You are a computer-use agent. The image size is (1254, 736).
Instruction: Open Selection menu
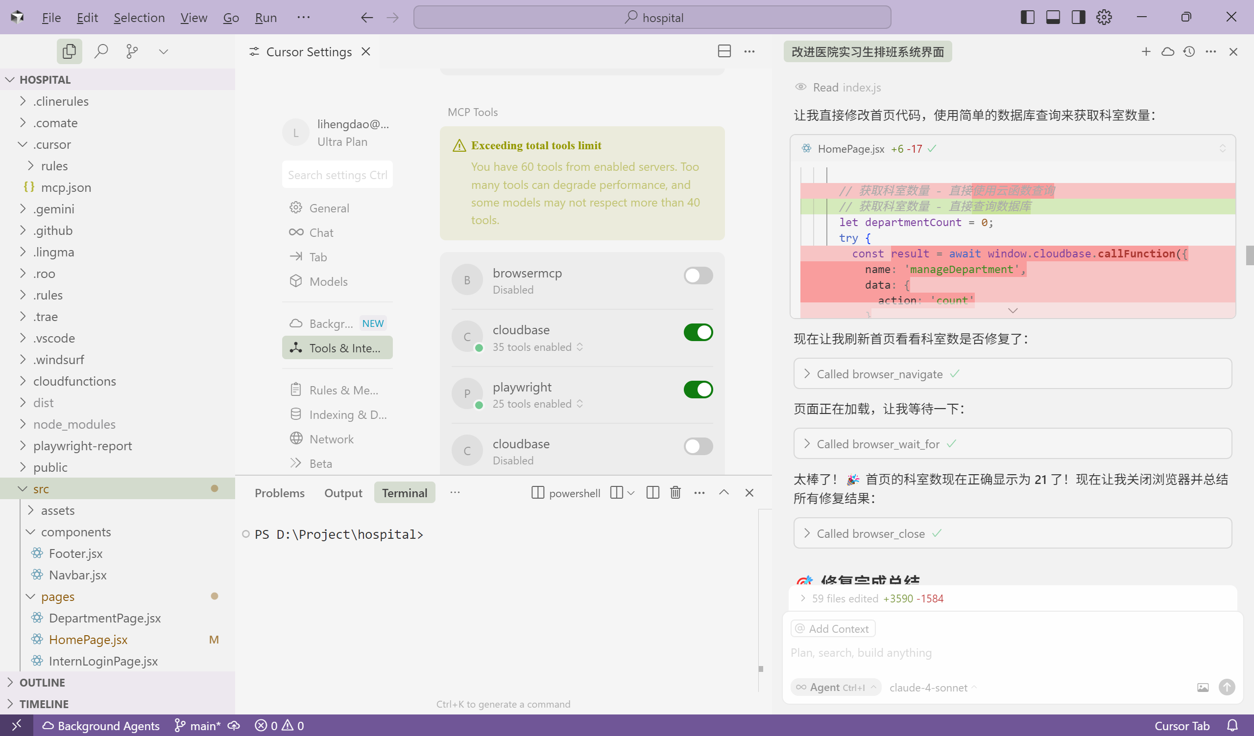tap(139, 18)
